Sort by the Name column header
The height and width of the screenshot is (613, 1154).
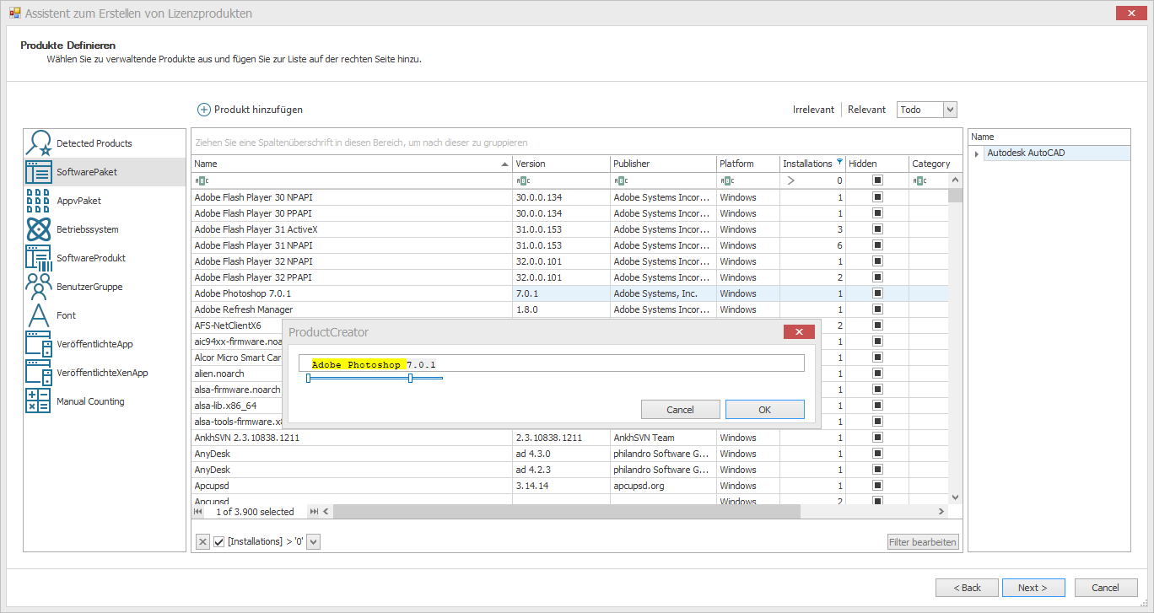point(352,164)
